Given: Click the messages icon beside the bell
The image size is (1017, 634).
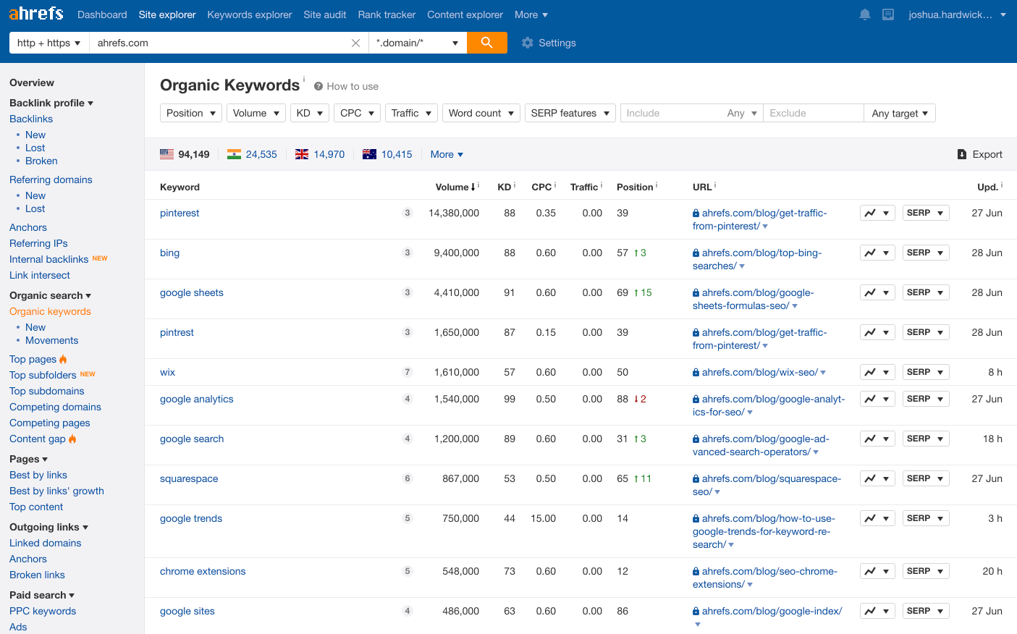Looking at the screenshot, I should pyautogui.click(x=888, y=14).
